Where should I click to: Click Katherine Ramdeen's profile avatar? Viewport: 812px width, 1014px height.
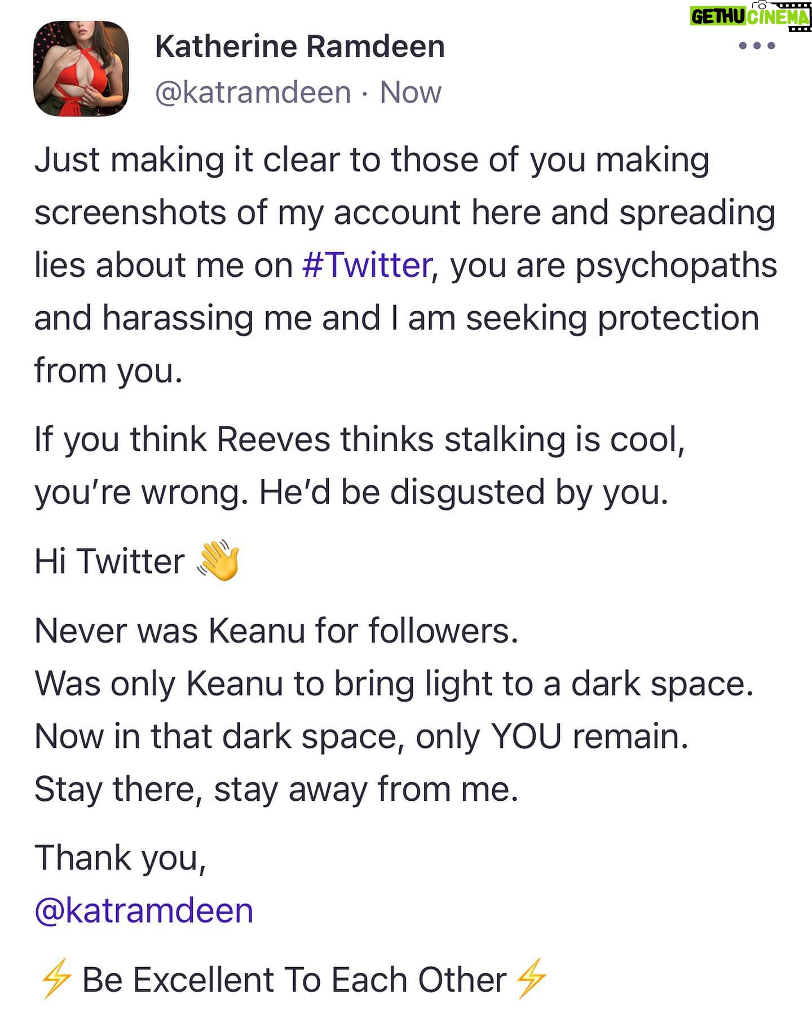coord(81,69)
